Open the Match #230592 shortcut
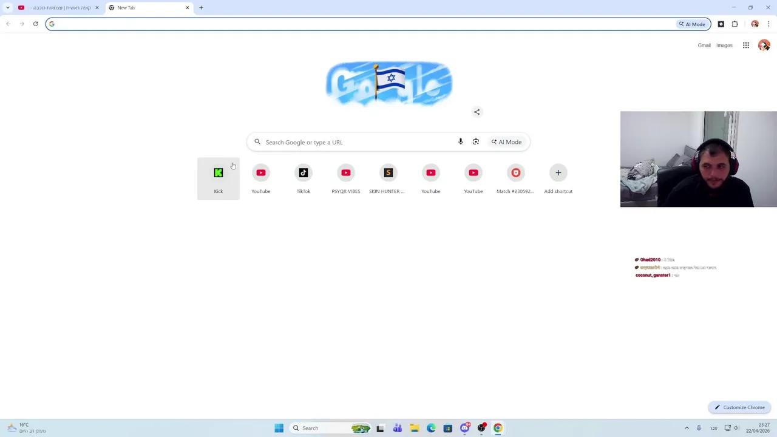Viewport: 777px width, 437px height. click(516, 178)
